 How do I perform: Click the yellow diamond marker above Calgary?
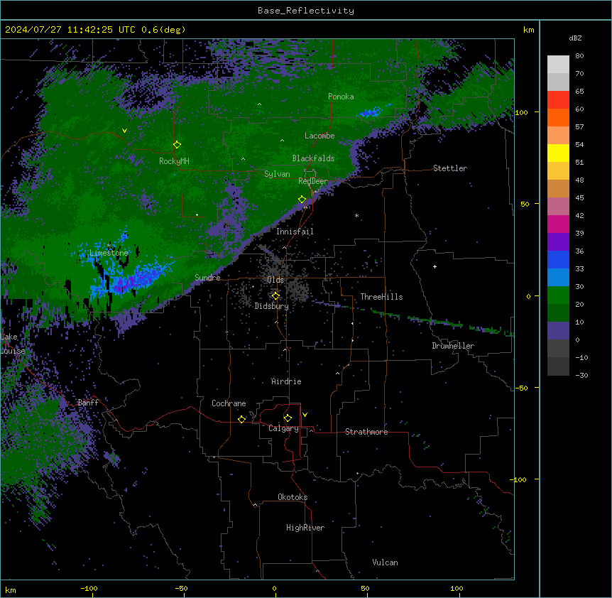[288, 418]
